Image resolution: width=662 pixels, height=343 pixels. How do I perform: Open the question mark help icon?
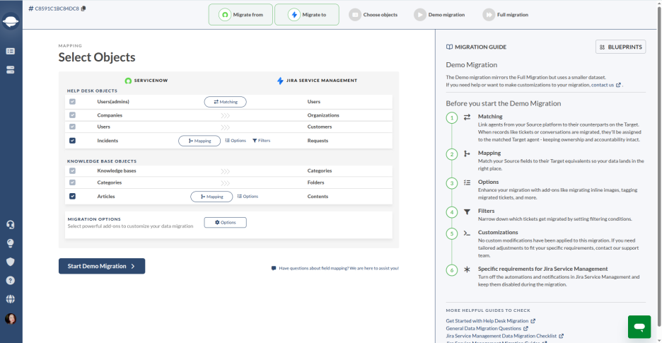(11, 281)
